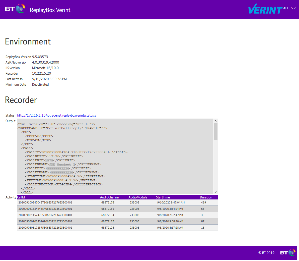Click StartTime 9/8/2020 3:34:24 PM

click(170, 209)
